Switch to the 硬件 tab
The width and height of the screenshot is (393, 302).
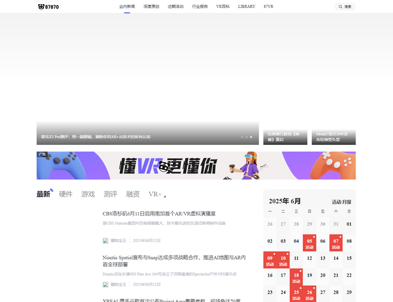(66, 194)
